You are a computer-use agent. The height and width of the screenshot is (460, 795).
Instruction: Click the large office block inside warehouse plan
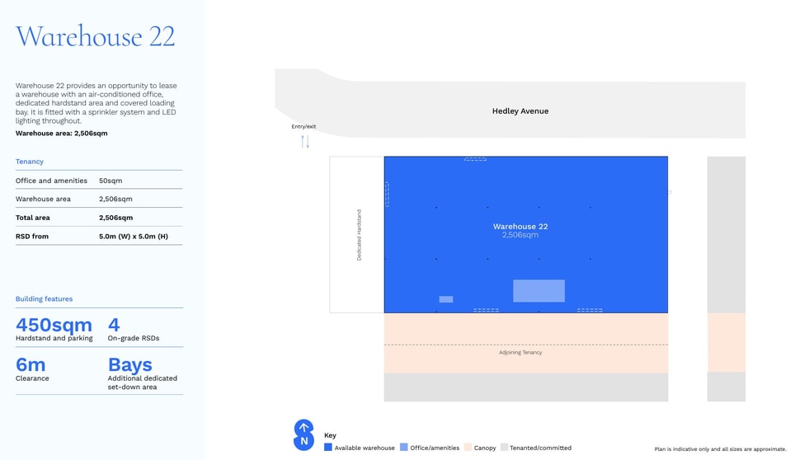click(x=539, y=291)
